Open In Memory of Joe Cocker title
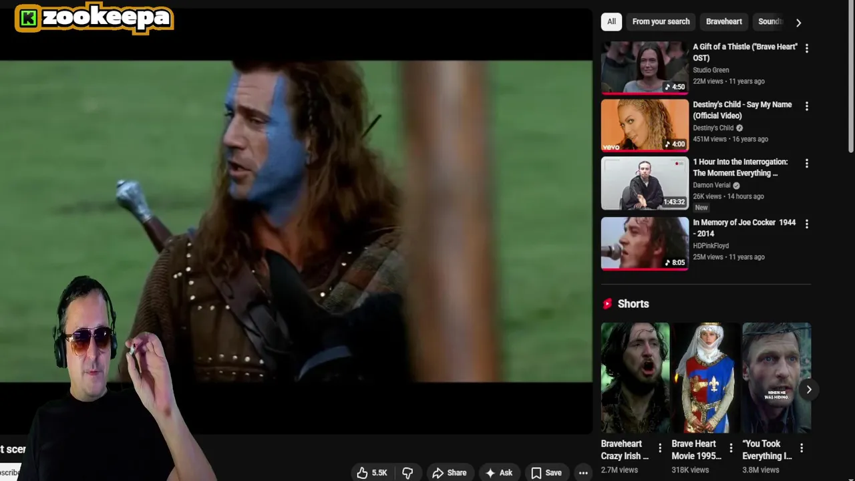This screenshot has width=855, height=481. click(744, 228)
